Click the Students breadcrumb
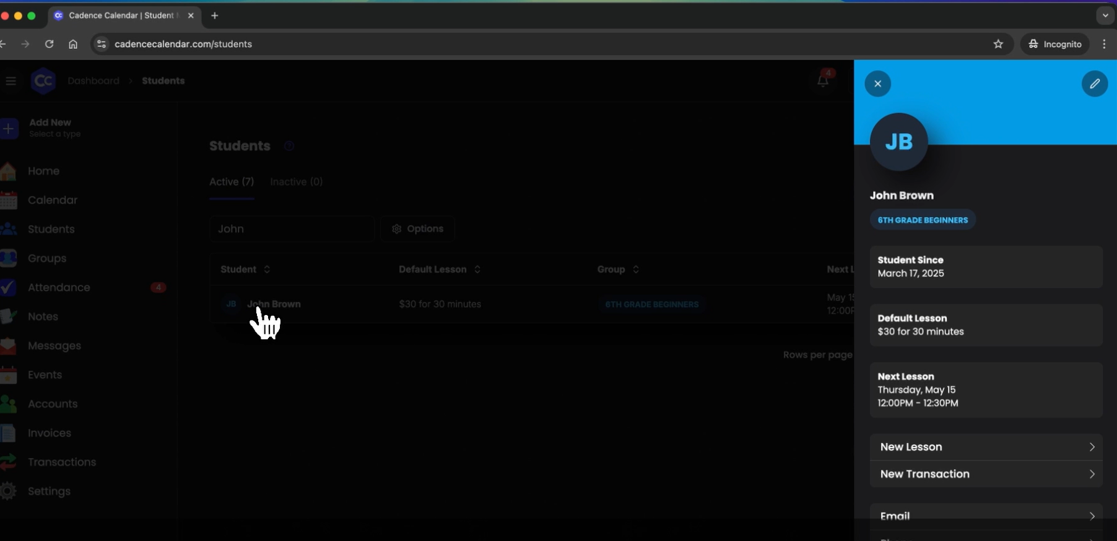 (x=163, y=80)
